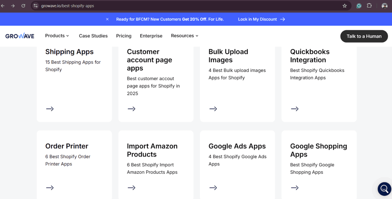392x199 pixels.
Task: Open the browser extensions puzzle icon
Action: pyautogui.click(x=369, y=6)
